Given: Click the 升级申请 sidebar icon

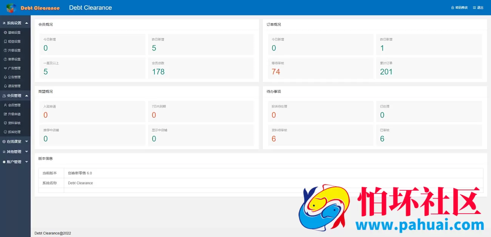Looking at the screenshot, I should (x=5, y=114).
